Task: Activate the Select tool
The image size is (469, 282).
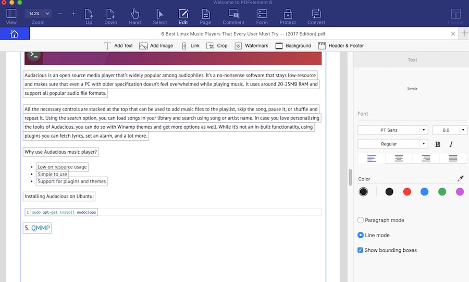Action: (x=160, y=17)
